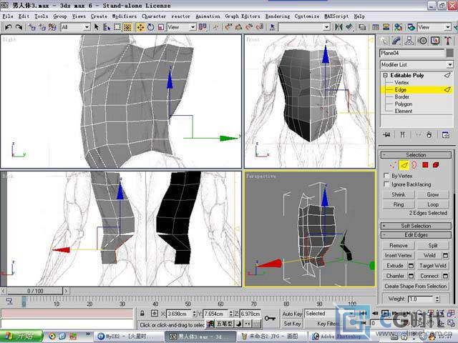The image size is (458, 343).
Task: Open the Modifiers menu
Action: point(125,16)
